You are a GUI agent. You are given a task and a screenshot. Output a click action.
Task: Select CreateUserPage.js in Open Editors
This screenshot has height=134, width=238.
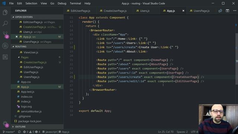point(37,27)
